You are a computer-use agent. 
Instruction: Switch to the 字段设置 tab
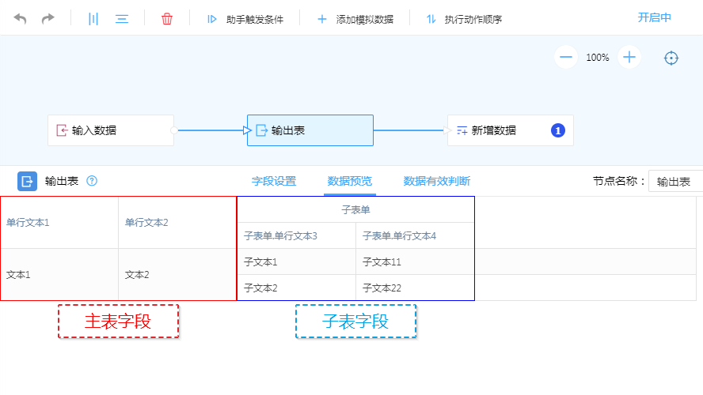(274, 181)
